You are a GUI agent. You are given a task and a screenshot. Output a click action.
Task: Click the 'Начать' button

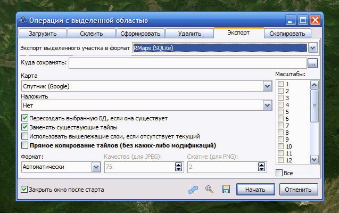click(x=255, y=190)
